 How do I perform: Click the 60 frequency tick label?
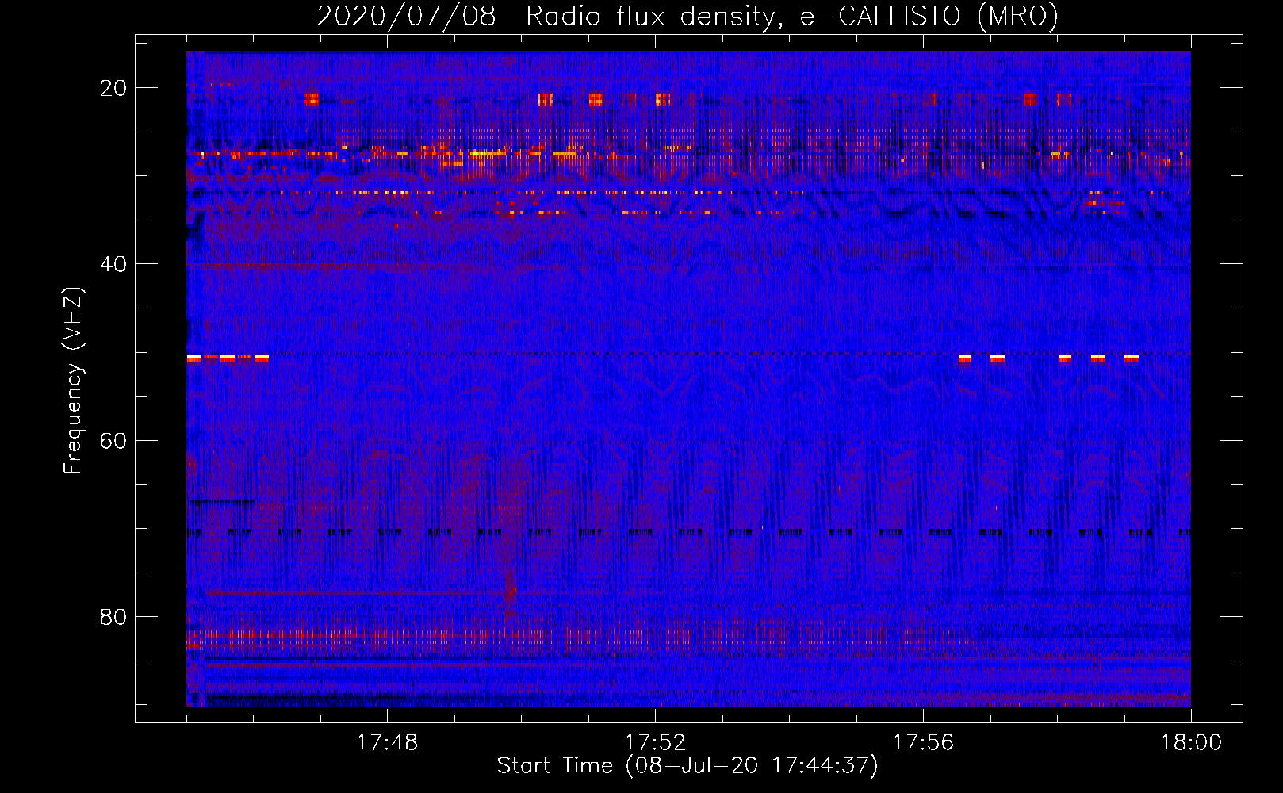[x=113, y=441]
